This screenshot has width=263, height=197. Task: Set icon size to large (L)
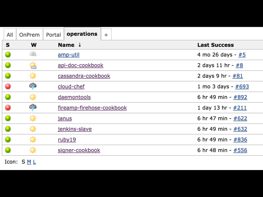tap(34, 162)
